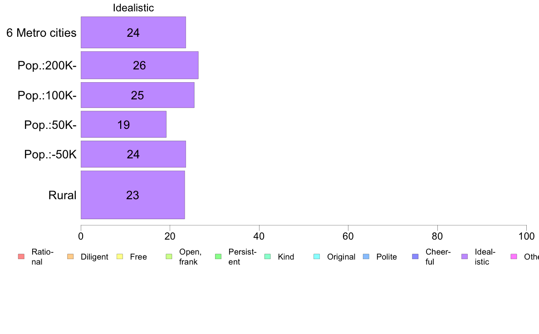Viewport: 539px width, 334px height.
Task: Click the Cheerful legend swatch
Action: pyautogui.click(x=415, y=256)
